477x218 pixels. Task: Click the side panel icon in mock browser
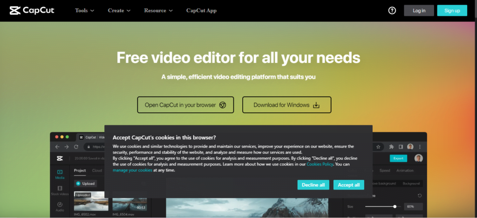click(401, 147)
